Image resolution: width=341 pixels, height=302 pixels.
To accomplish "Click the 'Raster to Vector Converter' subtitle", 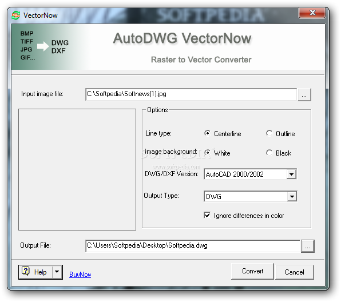I will (x=201, y=59).
